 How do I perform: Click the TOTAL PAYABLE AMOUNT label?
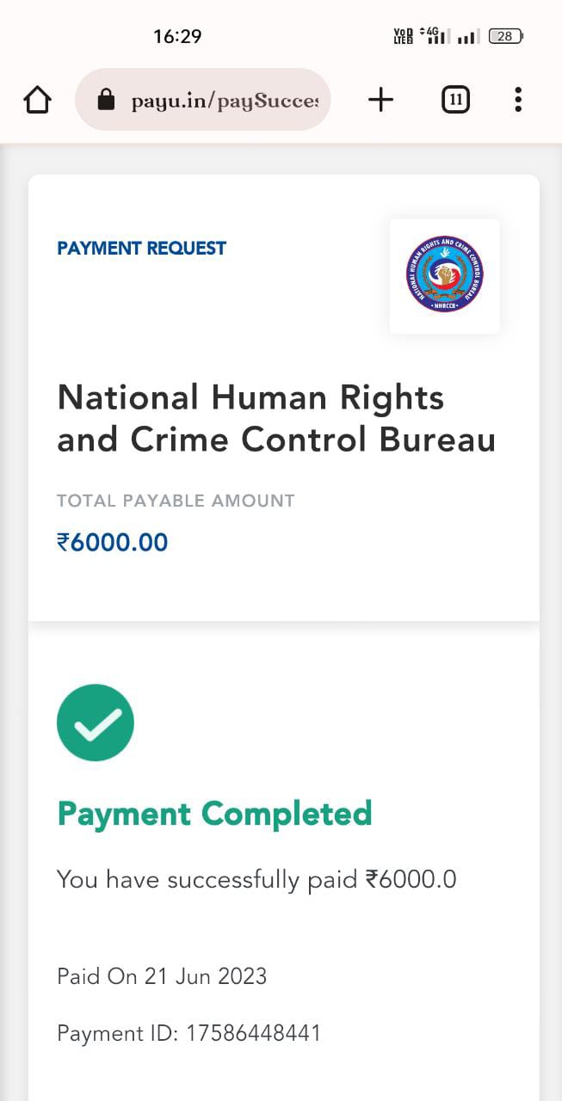coord(176,501)
